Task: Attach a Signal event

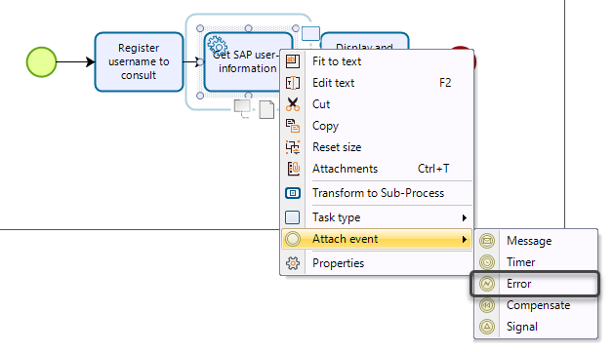Action: (536, 327)
